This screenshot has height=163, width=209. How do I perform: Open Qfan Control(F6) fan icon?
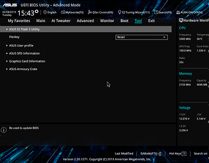tap(90, 12)
